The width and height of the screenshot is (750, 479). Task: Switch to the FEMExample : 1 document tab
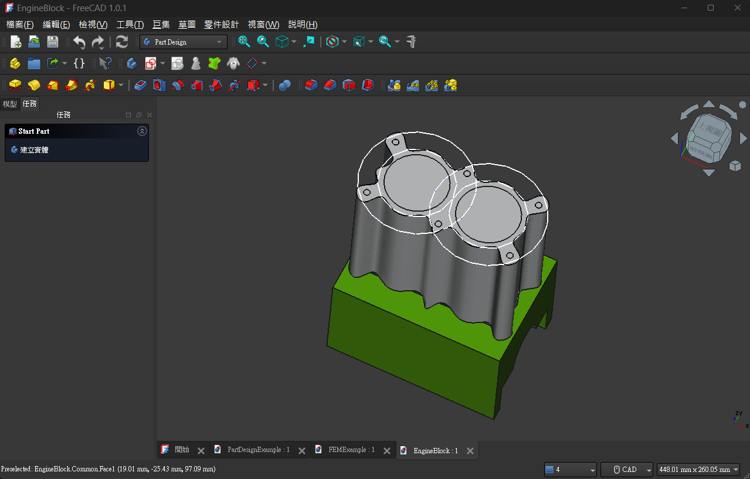(351, 450)
